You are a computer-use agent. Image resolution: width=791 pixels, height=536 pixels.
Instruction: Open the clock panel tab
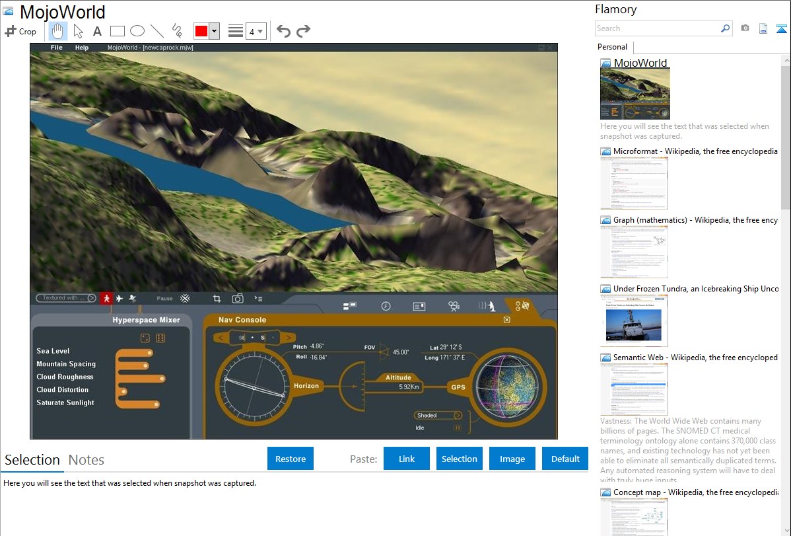point(386,306)
